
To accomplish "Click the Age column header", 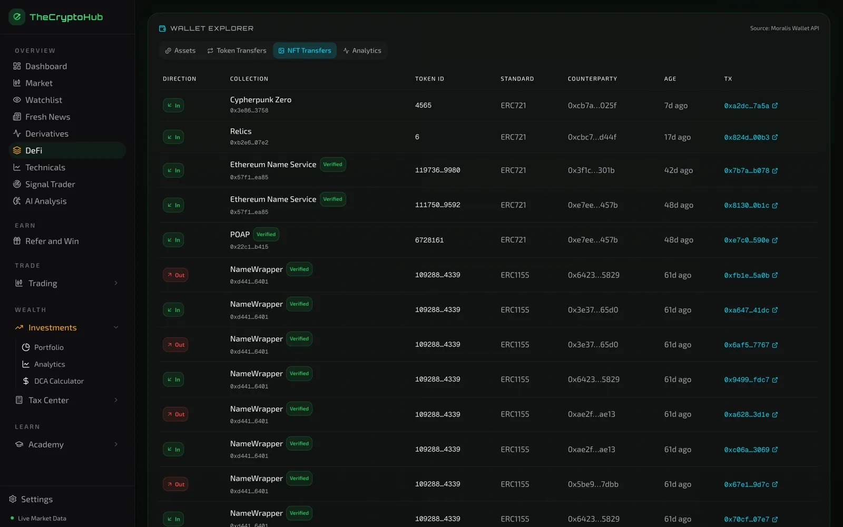I will pyautogui.click(x=670, y=79).
